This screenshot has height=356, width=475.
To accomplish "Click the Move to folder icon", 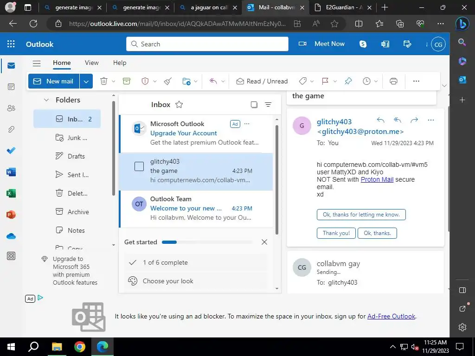I will coord(186,81).
